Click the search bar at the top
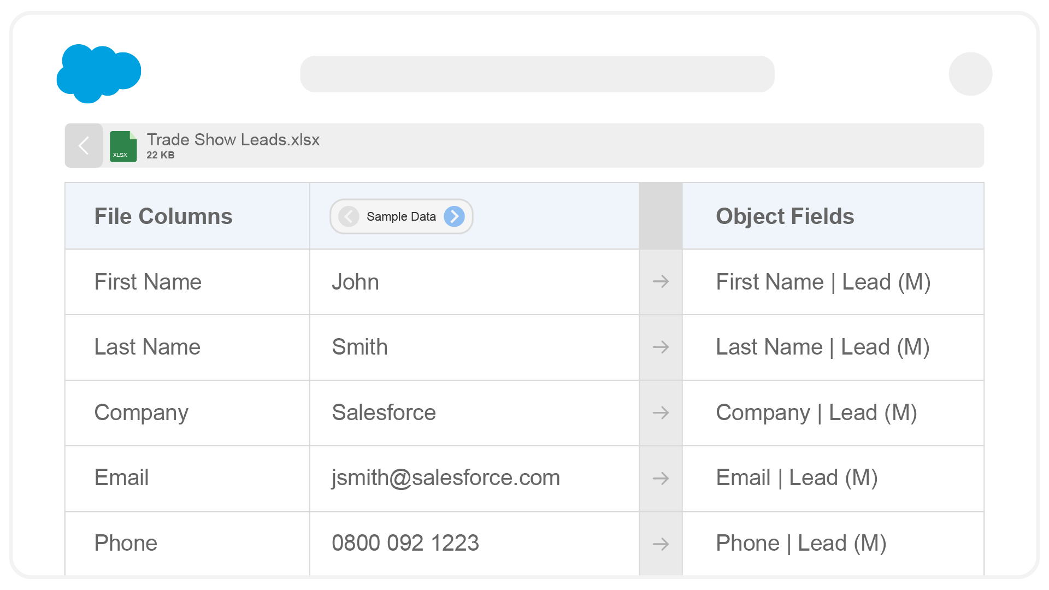1049x590 pixels. 538,73
